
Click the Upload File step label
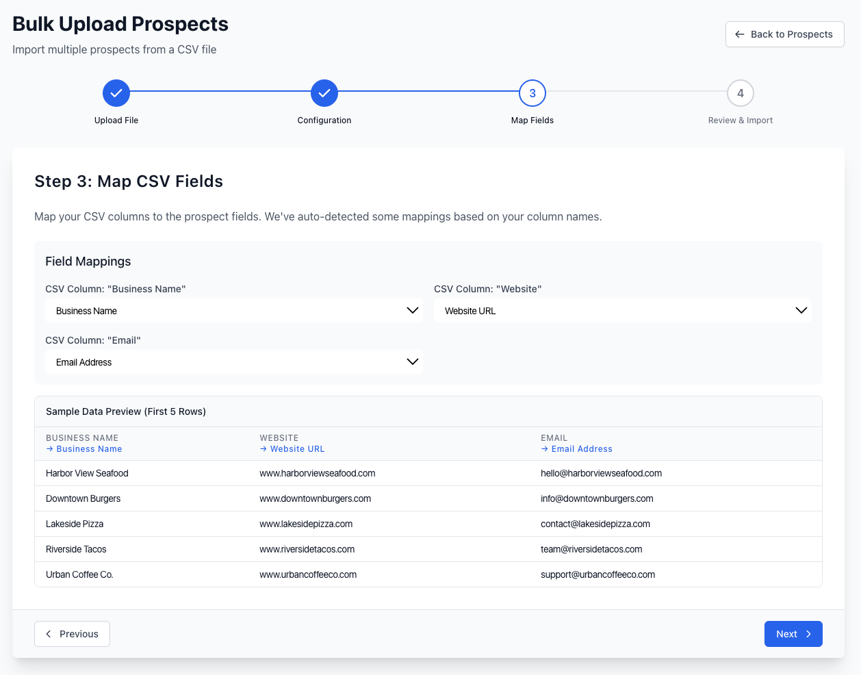tap(116, 120)
